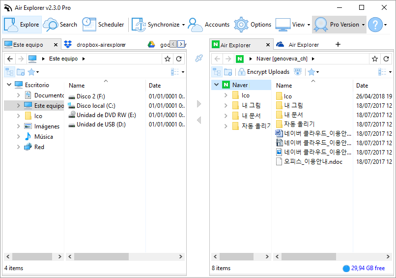Open the Explore view
The image size is (396, 278).
[x=22, y=25]
